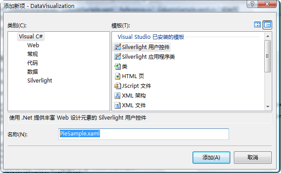The image size is (281, 173).
Task: Select the 常规 category
Action: [x=33, y=54]
